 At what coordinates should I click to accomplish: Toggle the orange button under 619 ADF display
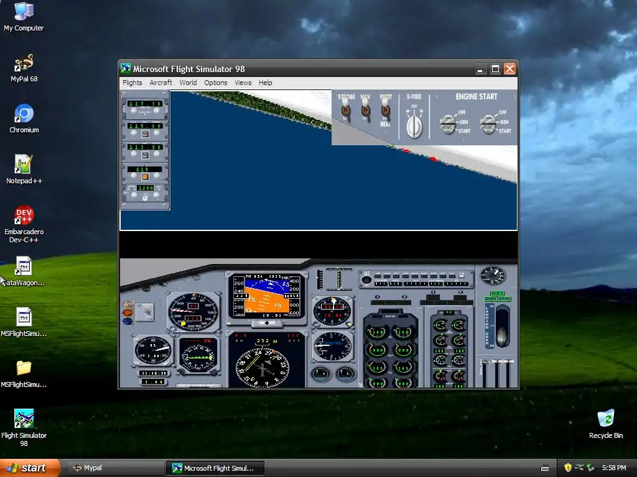click(144, 177)
